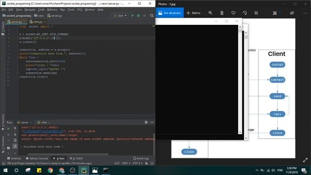Open Chrome from the taskbar
This screenshot has height=175, width=311.
click(x=51, y=170)
